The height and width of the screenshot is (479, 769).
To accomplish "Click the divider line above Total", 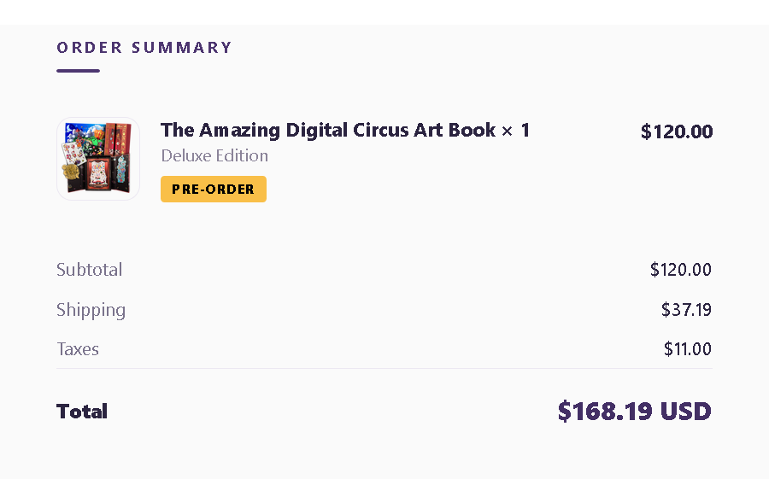I will [x=384, y=368].
